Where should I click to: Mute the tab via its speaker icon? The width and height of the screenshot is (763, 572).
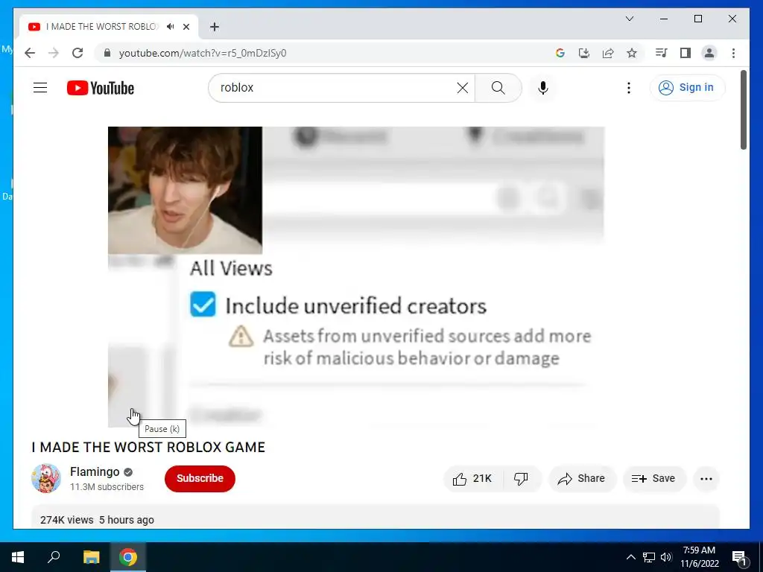point(170,27)
